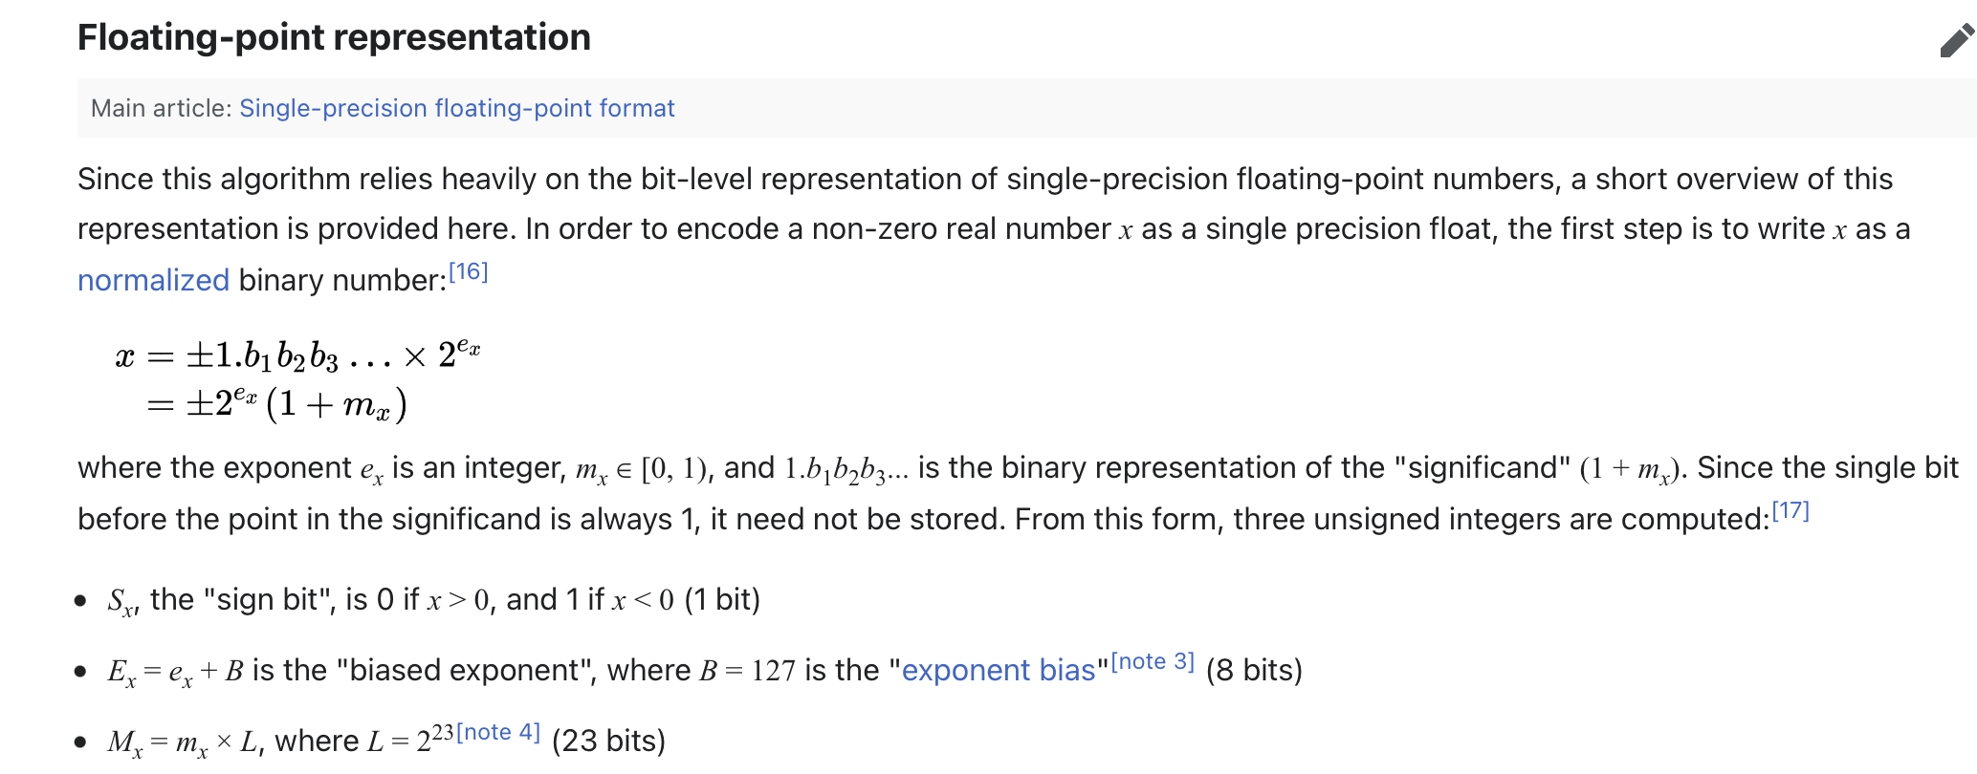Click the M_x = m_x × L formula text
Screen dimensions: 1977x774
click(183, 742)
